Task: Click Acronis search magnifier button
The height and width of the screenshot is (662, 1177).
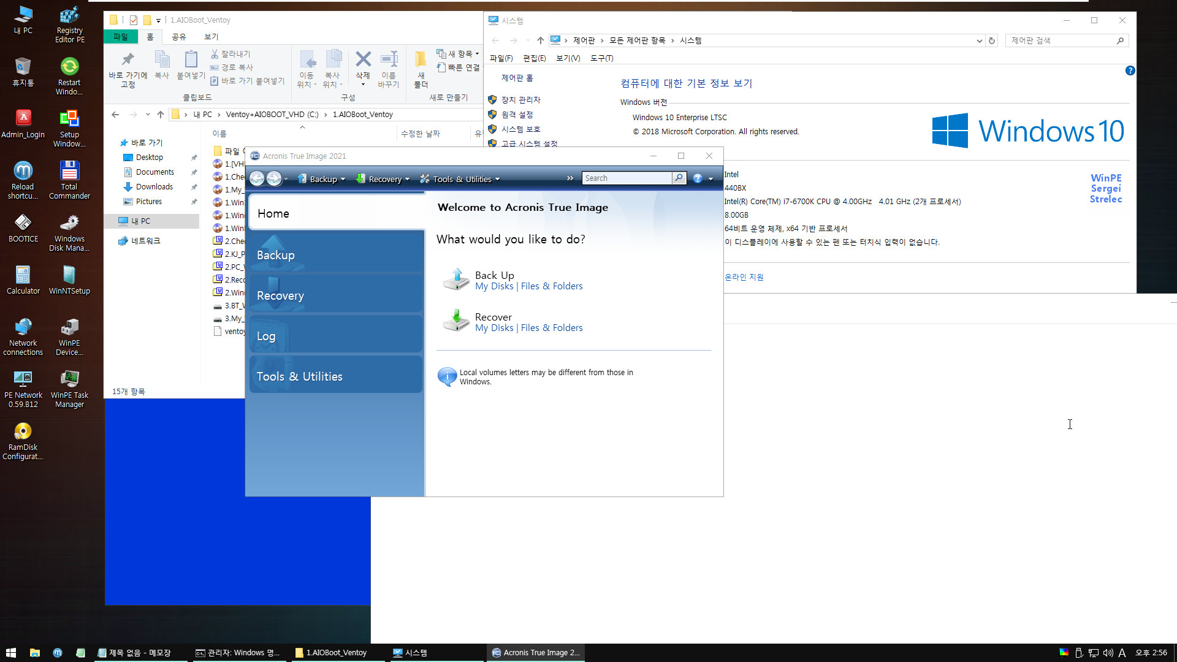Action: pos(679,178)
